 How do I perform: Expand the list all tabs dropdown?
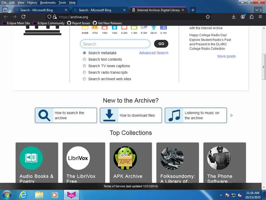click(258, 10)
